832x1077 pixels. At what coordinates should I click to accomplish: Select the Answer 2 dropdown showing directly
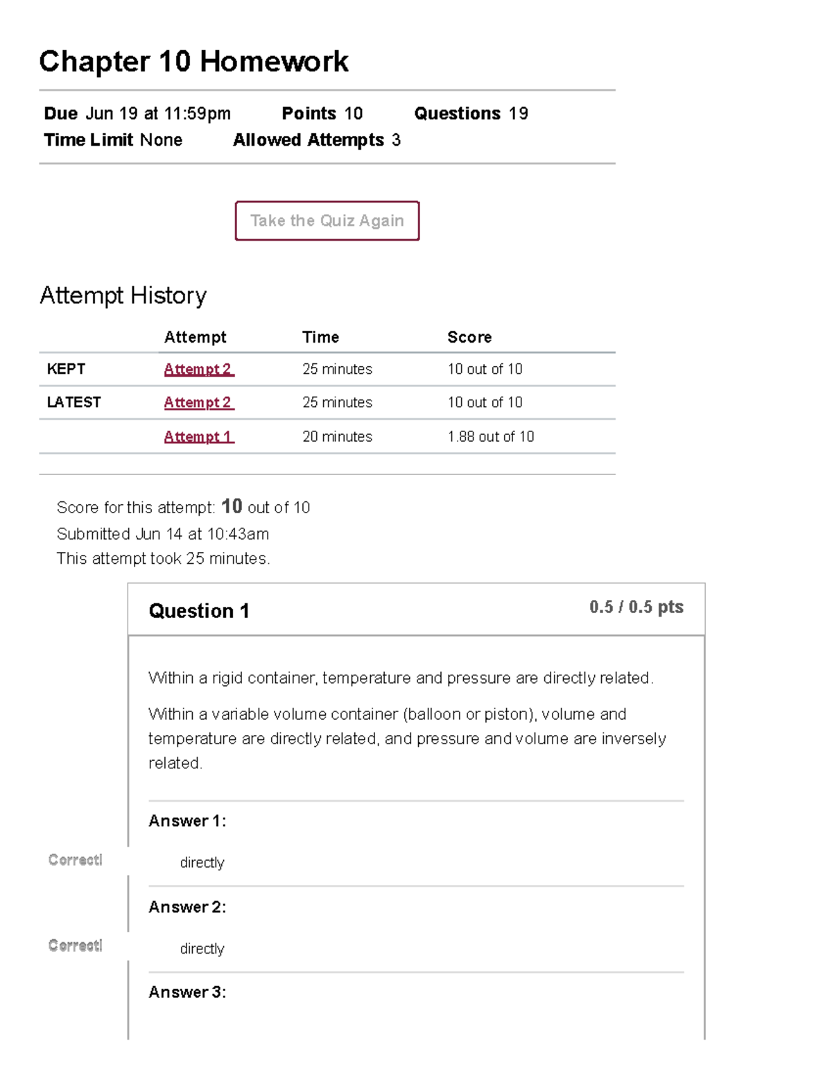coord(202,949)
